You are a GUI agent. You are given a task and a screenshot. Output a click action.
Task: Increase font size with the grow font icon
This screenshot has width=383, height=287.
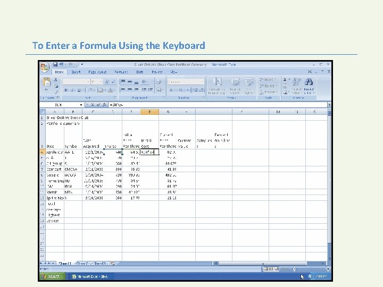click(107, 82)
